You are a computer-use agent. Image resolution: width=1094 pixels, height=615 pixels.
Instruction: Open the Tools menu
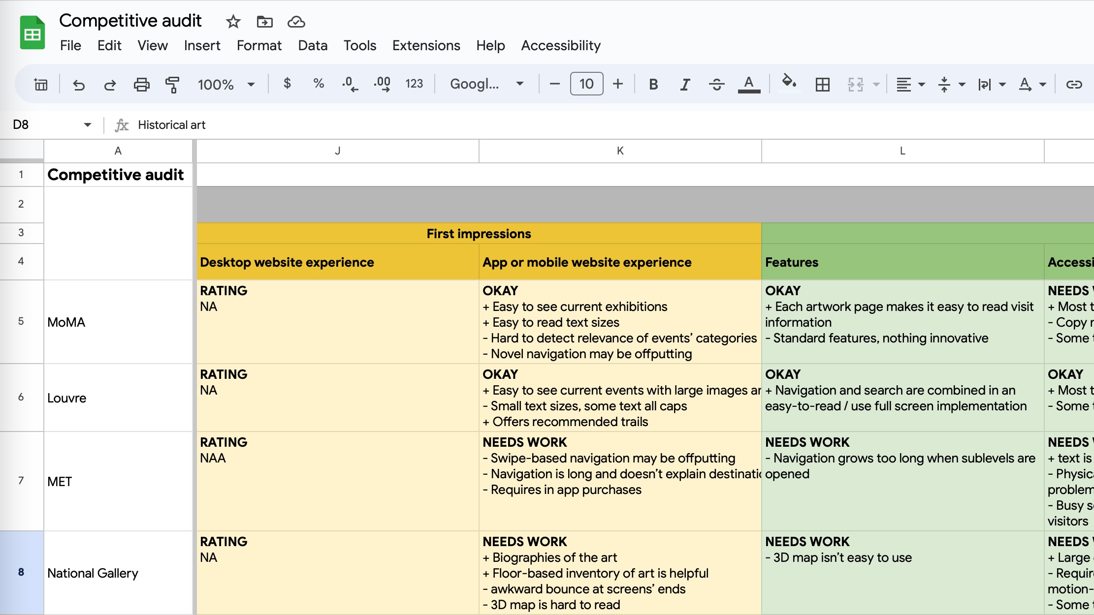(360, 46)
